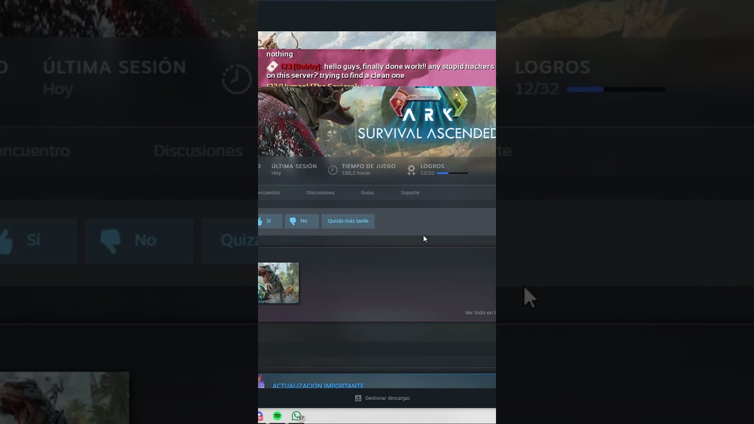Click ACTUALIZACIÓN IMPORTANTE news heading
This screenshot has width=754, height=424.
[318, 386]
